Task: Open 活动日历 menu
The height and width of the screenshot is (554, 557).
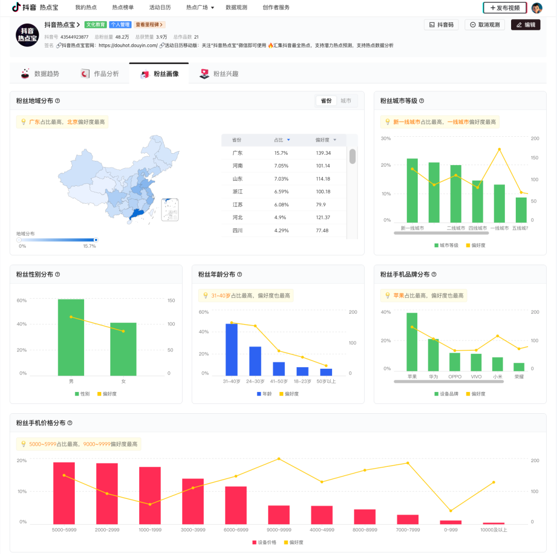Action: tap(160, 7)
